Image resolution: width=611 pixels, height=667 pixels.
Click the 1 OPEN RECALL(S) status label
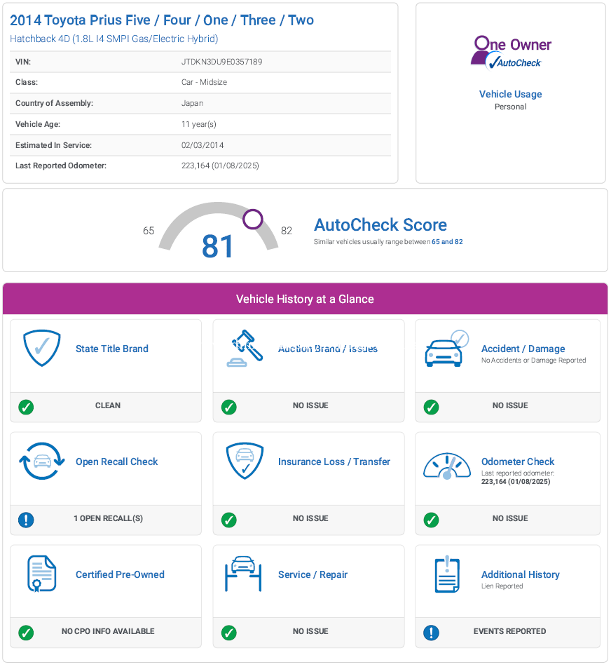pyautogui.click(x=109, y=518)
